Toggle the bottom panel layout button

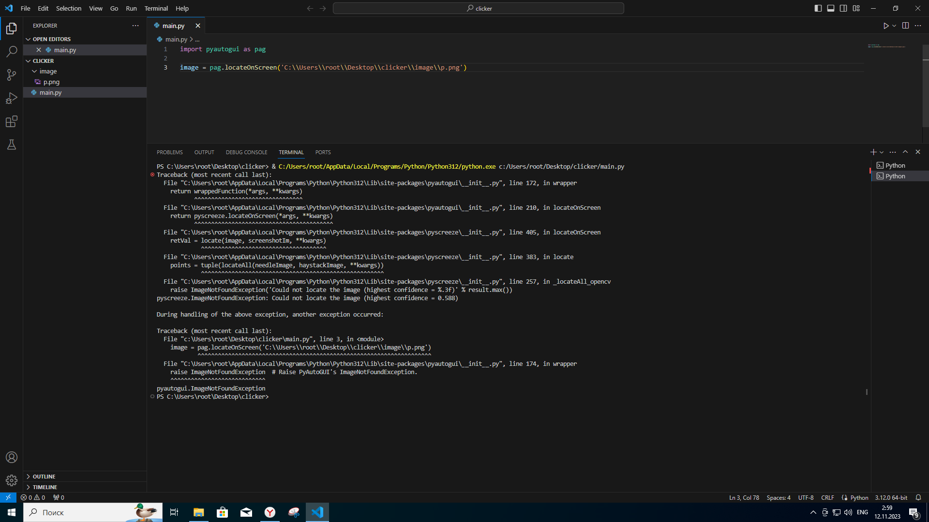831,8
